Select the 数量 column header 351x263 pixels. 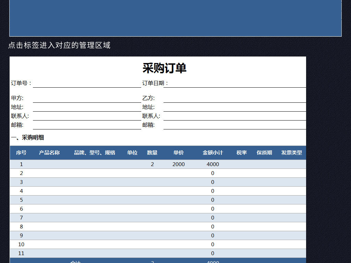point(152,153)
